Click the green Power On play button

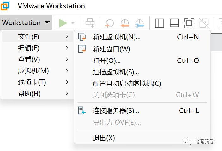63,23
